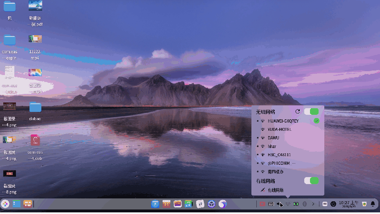Click the Bluetooth icon in system tray
This screenshot has width=380, height=214.
tap(305, 204)
